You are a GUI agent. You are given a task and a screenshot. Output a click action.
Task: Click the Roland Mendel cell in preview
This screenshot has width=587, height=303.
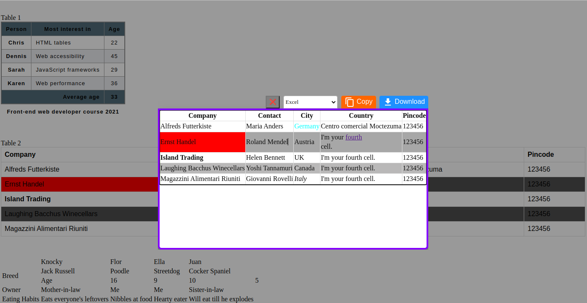(269, 142)
